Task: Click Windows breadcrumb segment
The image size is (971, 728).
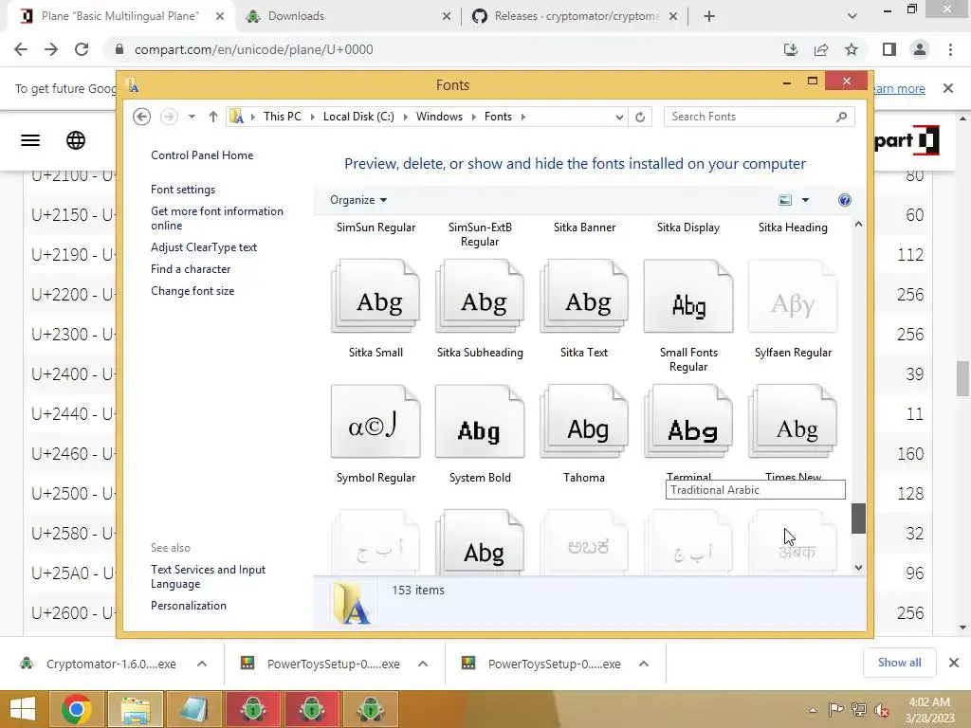Action: coord(439,117)
